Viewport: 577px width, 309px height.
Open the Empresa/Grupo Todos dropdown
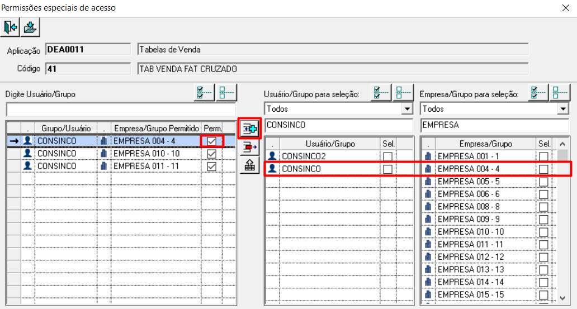click(x=563, y=109)
